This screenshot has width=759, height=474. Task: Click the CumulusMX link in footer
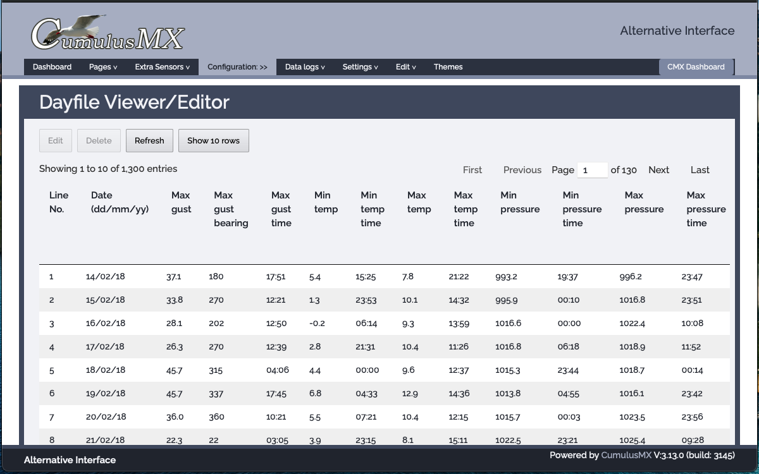tap(626, 455)
